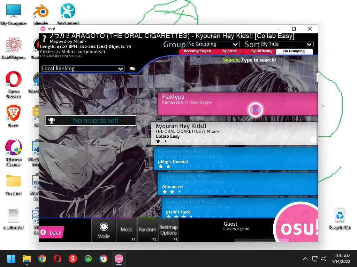Open My Computer desktop icon
The height and width of the screenshot is (267, 357).
pos(14,15)
